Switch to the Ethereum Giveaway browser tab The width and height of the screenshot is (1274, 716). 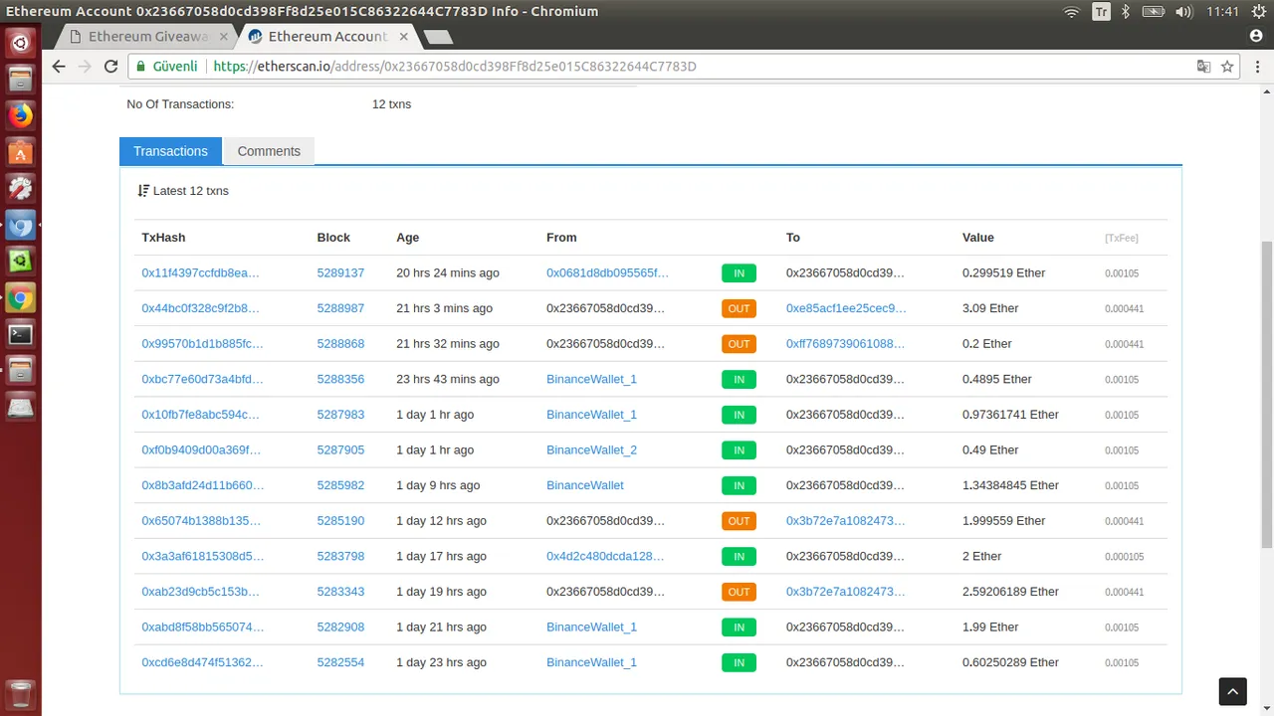point(148,37)
